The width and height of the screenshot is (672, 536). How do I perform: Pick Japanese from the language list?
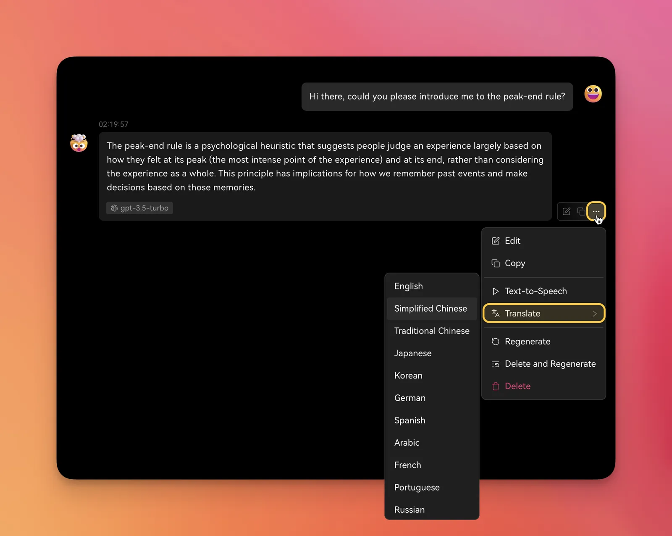[x=412, y=353]
